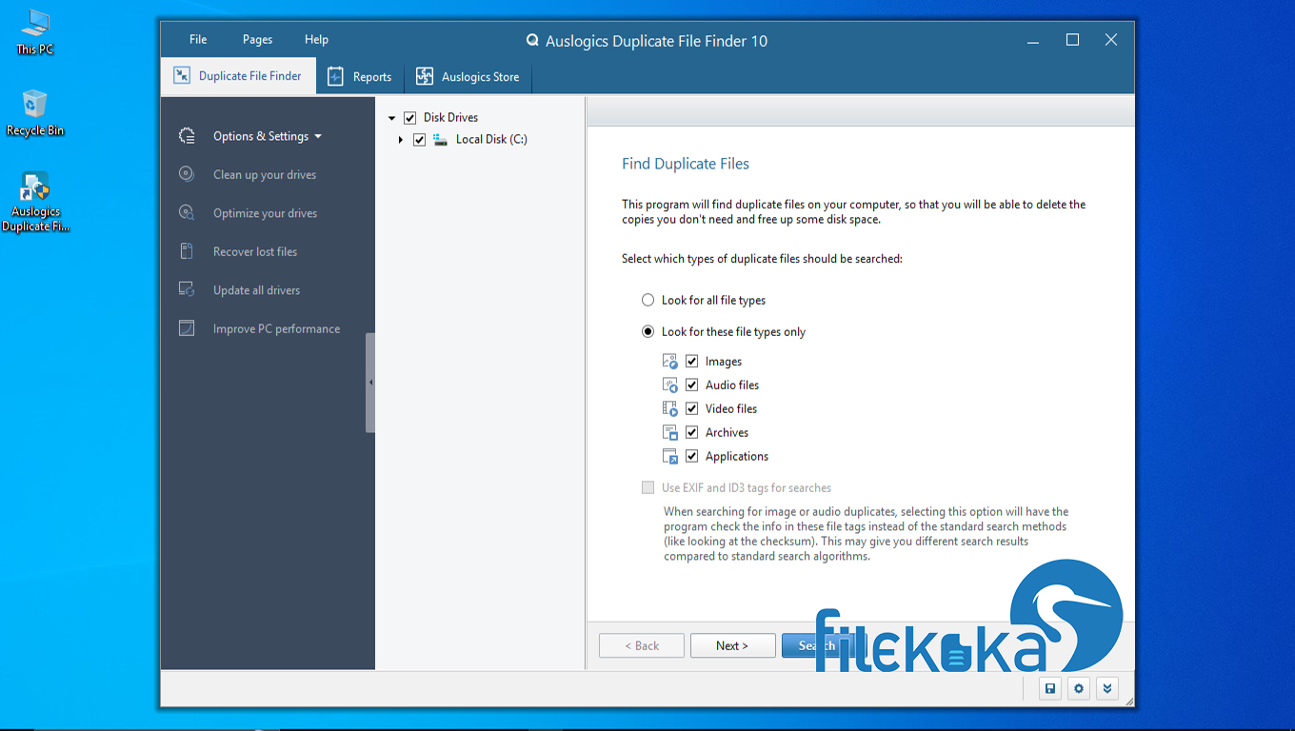Click the Recover lost files icon
This screenshot has width=1295, height=731.
187,251
